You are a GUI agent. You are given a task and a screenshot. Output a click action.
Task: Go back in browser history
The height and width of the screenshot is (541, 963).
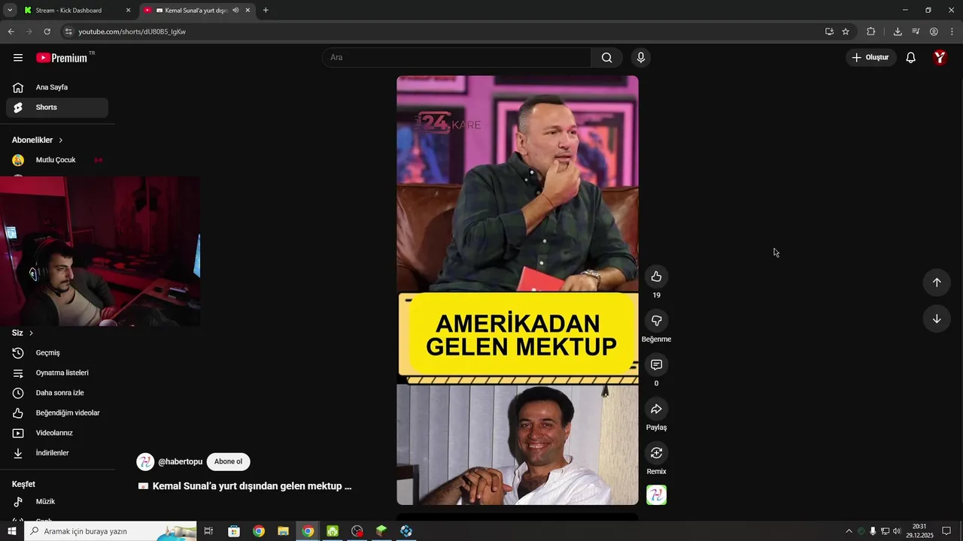click(11, 32)
